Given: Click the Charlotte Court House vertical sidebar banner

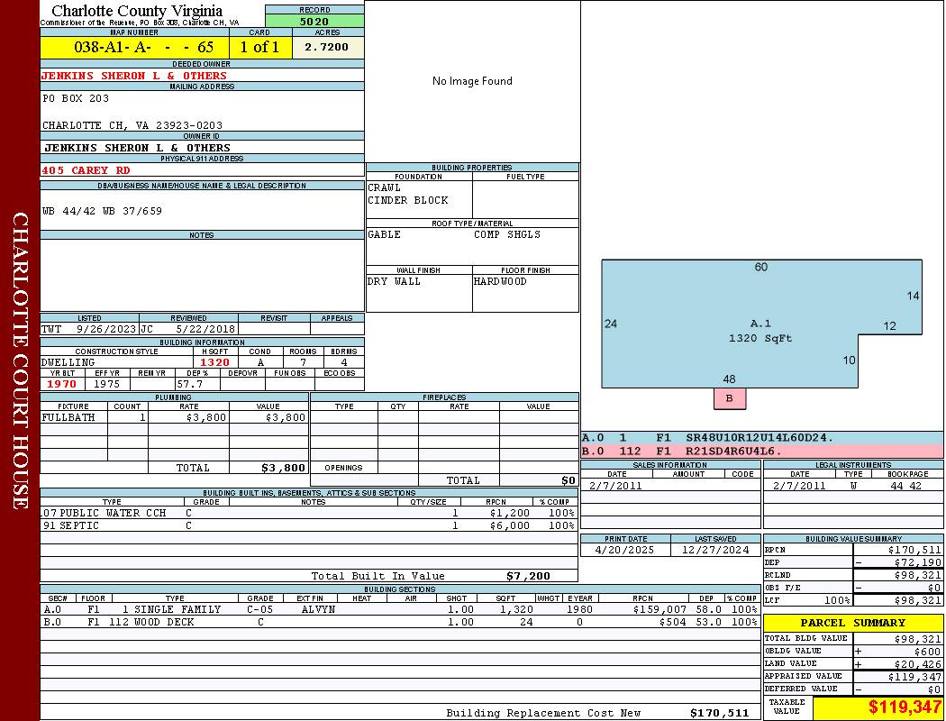Looking at the screenshot, I should point(20,360).
